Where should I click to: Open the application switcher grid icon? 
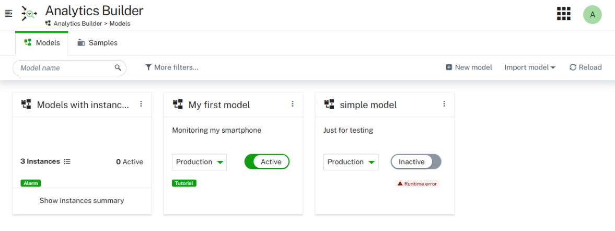pyautogui.click(x=564, y=14)
